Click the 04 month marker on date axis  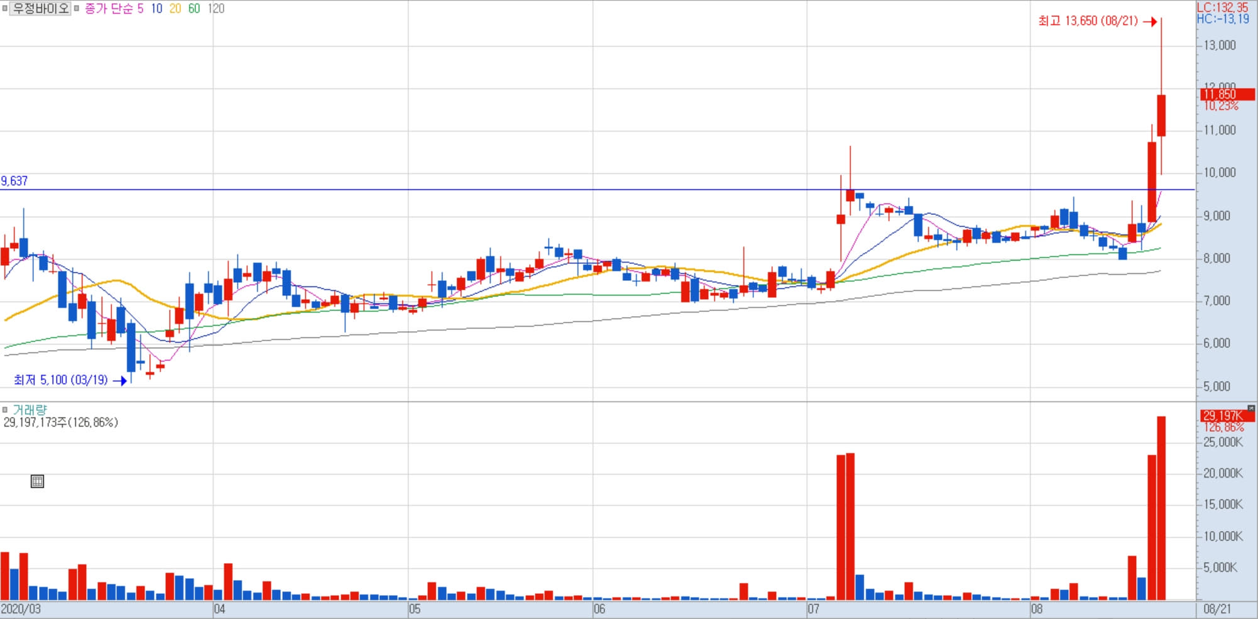(x=219, y=609)
